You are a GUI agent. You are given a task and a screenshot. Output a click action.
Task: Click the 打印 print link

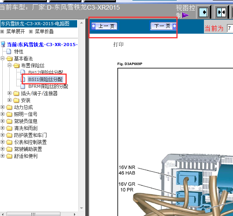118,44
